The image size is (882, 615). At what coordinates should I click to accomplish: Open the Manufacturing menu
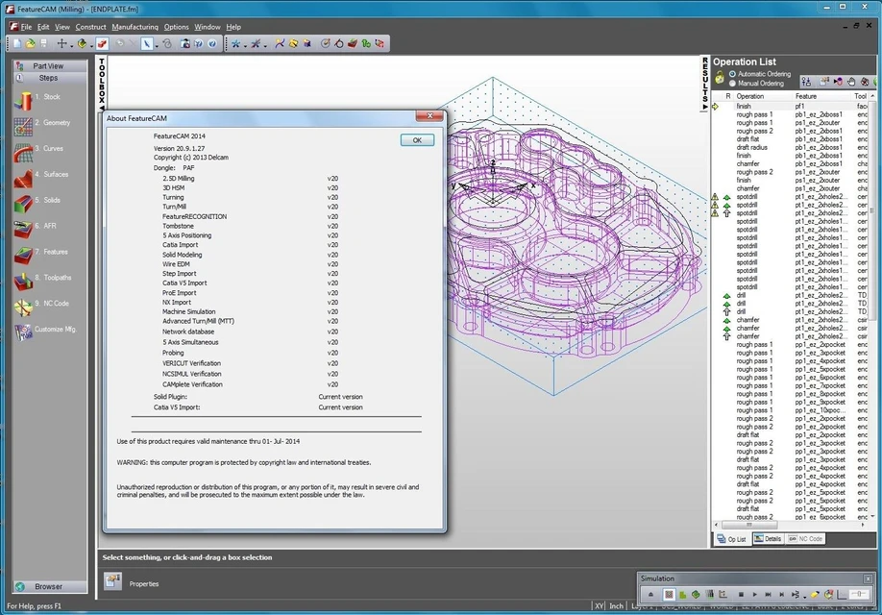click(135, 27)
